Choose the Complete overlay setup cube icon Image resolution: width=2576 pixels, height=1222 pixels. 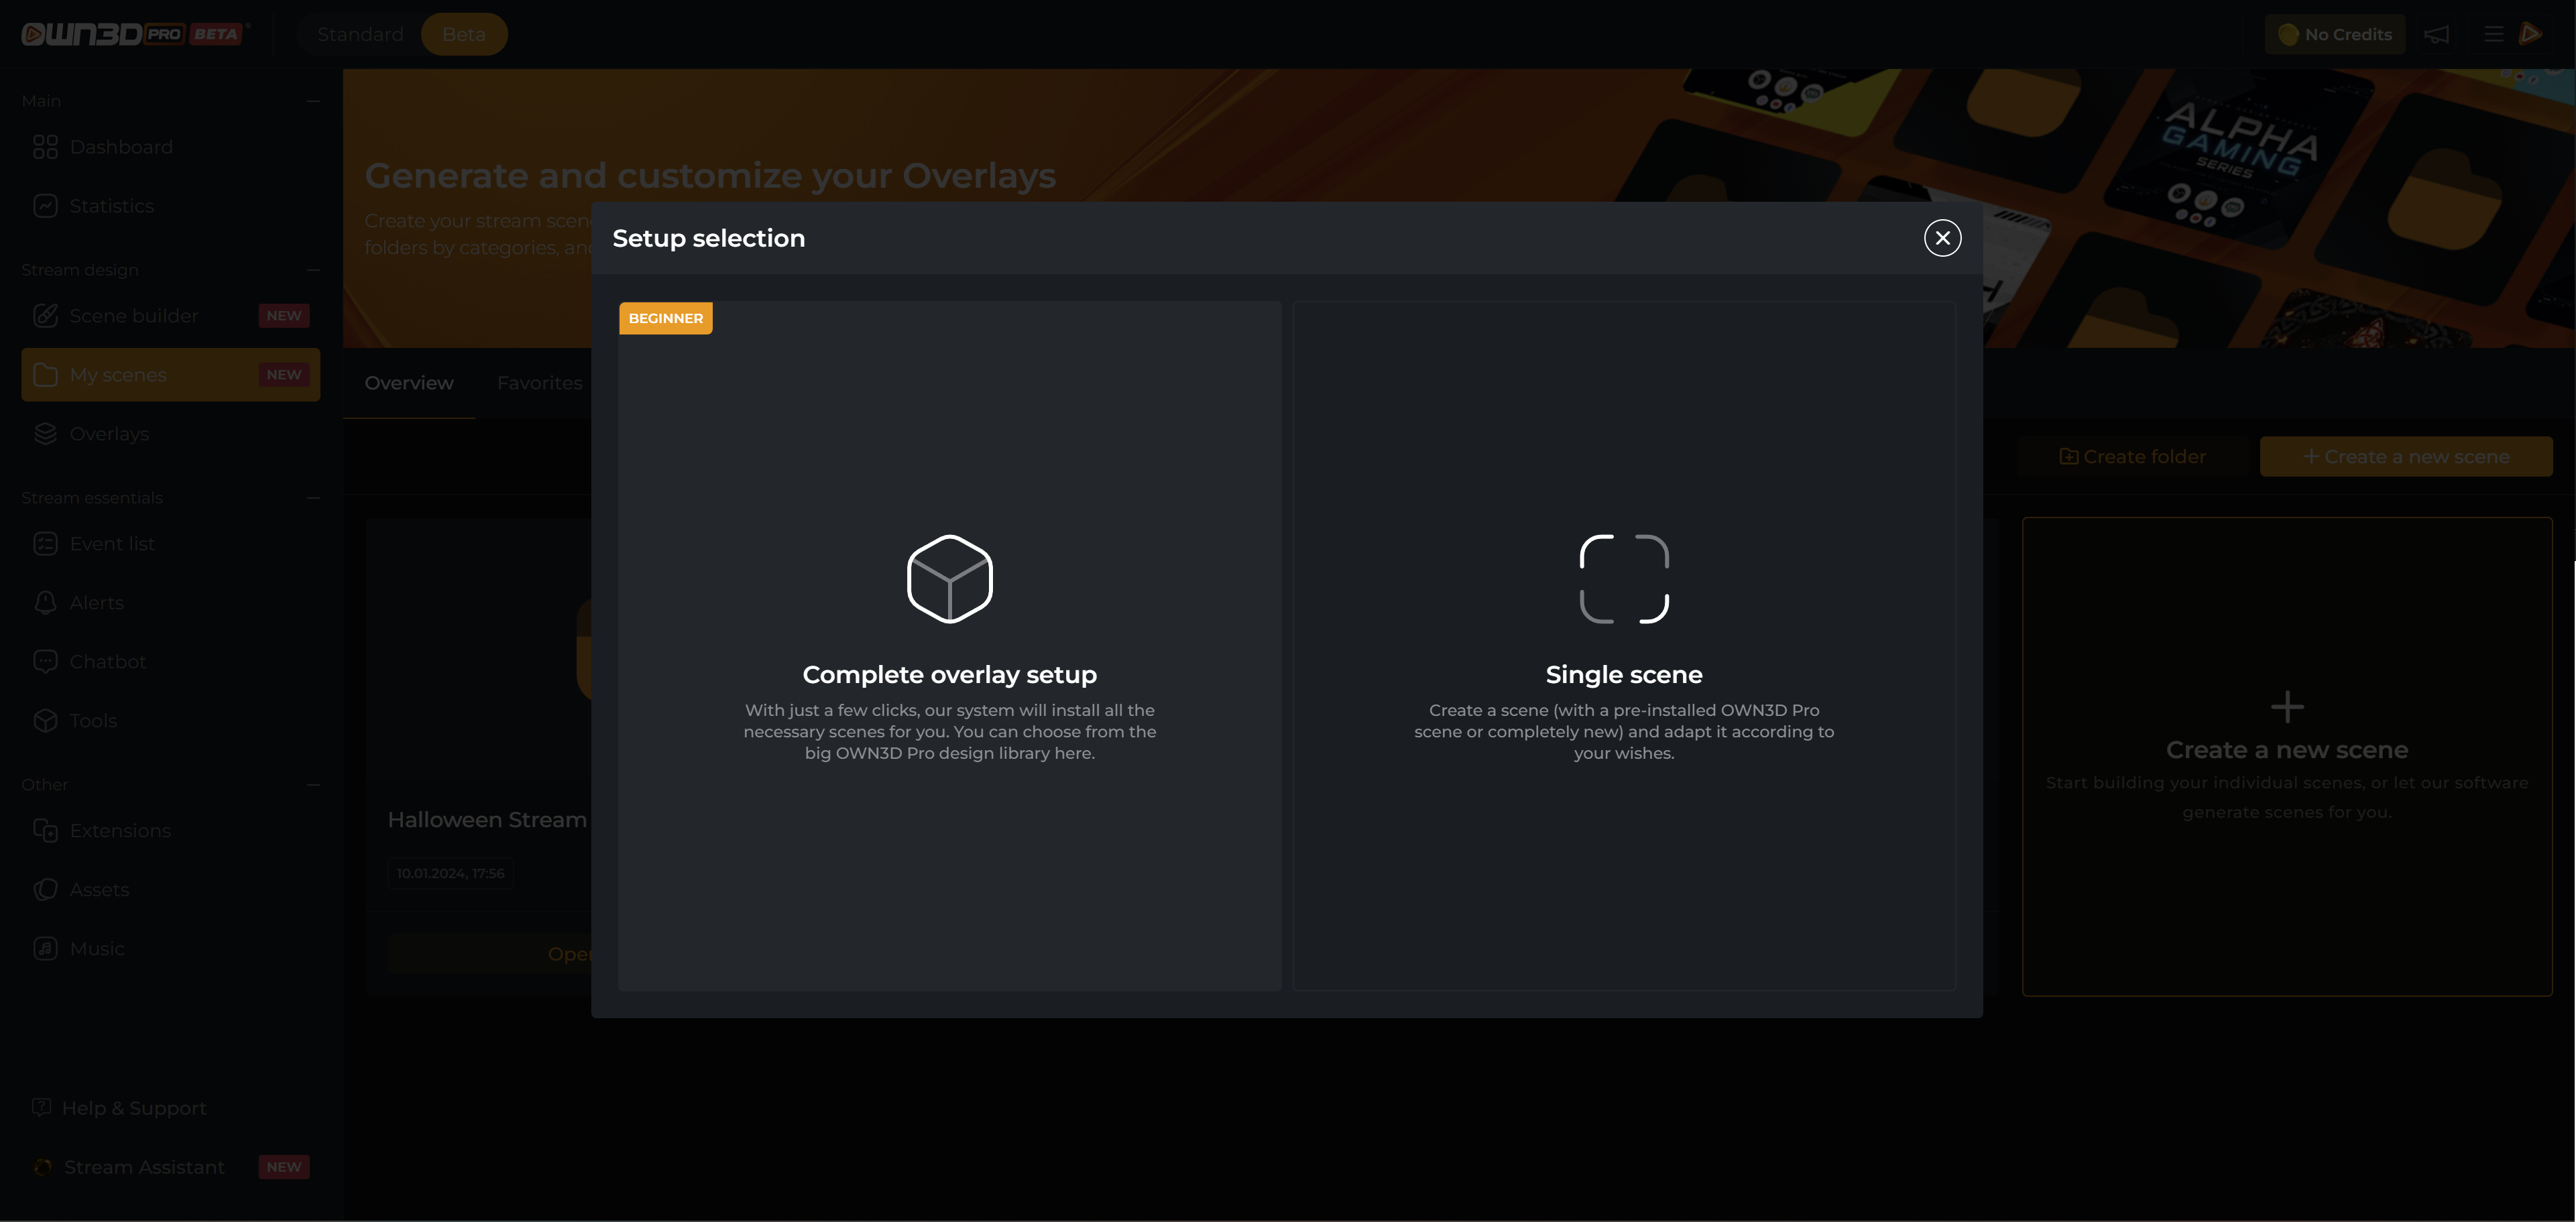pyautogui.click(x=949, y=579)
